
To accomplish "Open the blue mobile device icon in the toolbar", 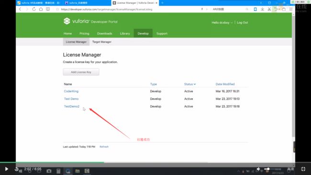I will 255,9.
